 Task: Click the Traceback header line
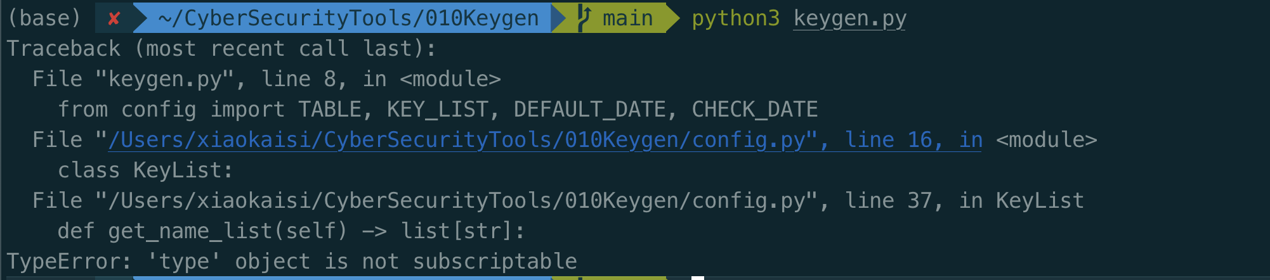click(221, 49)
